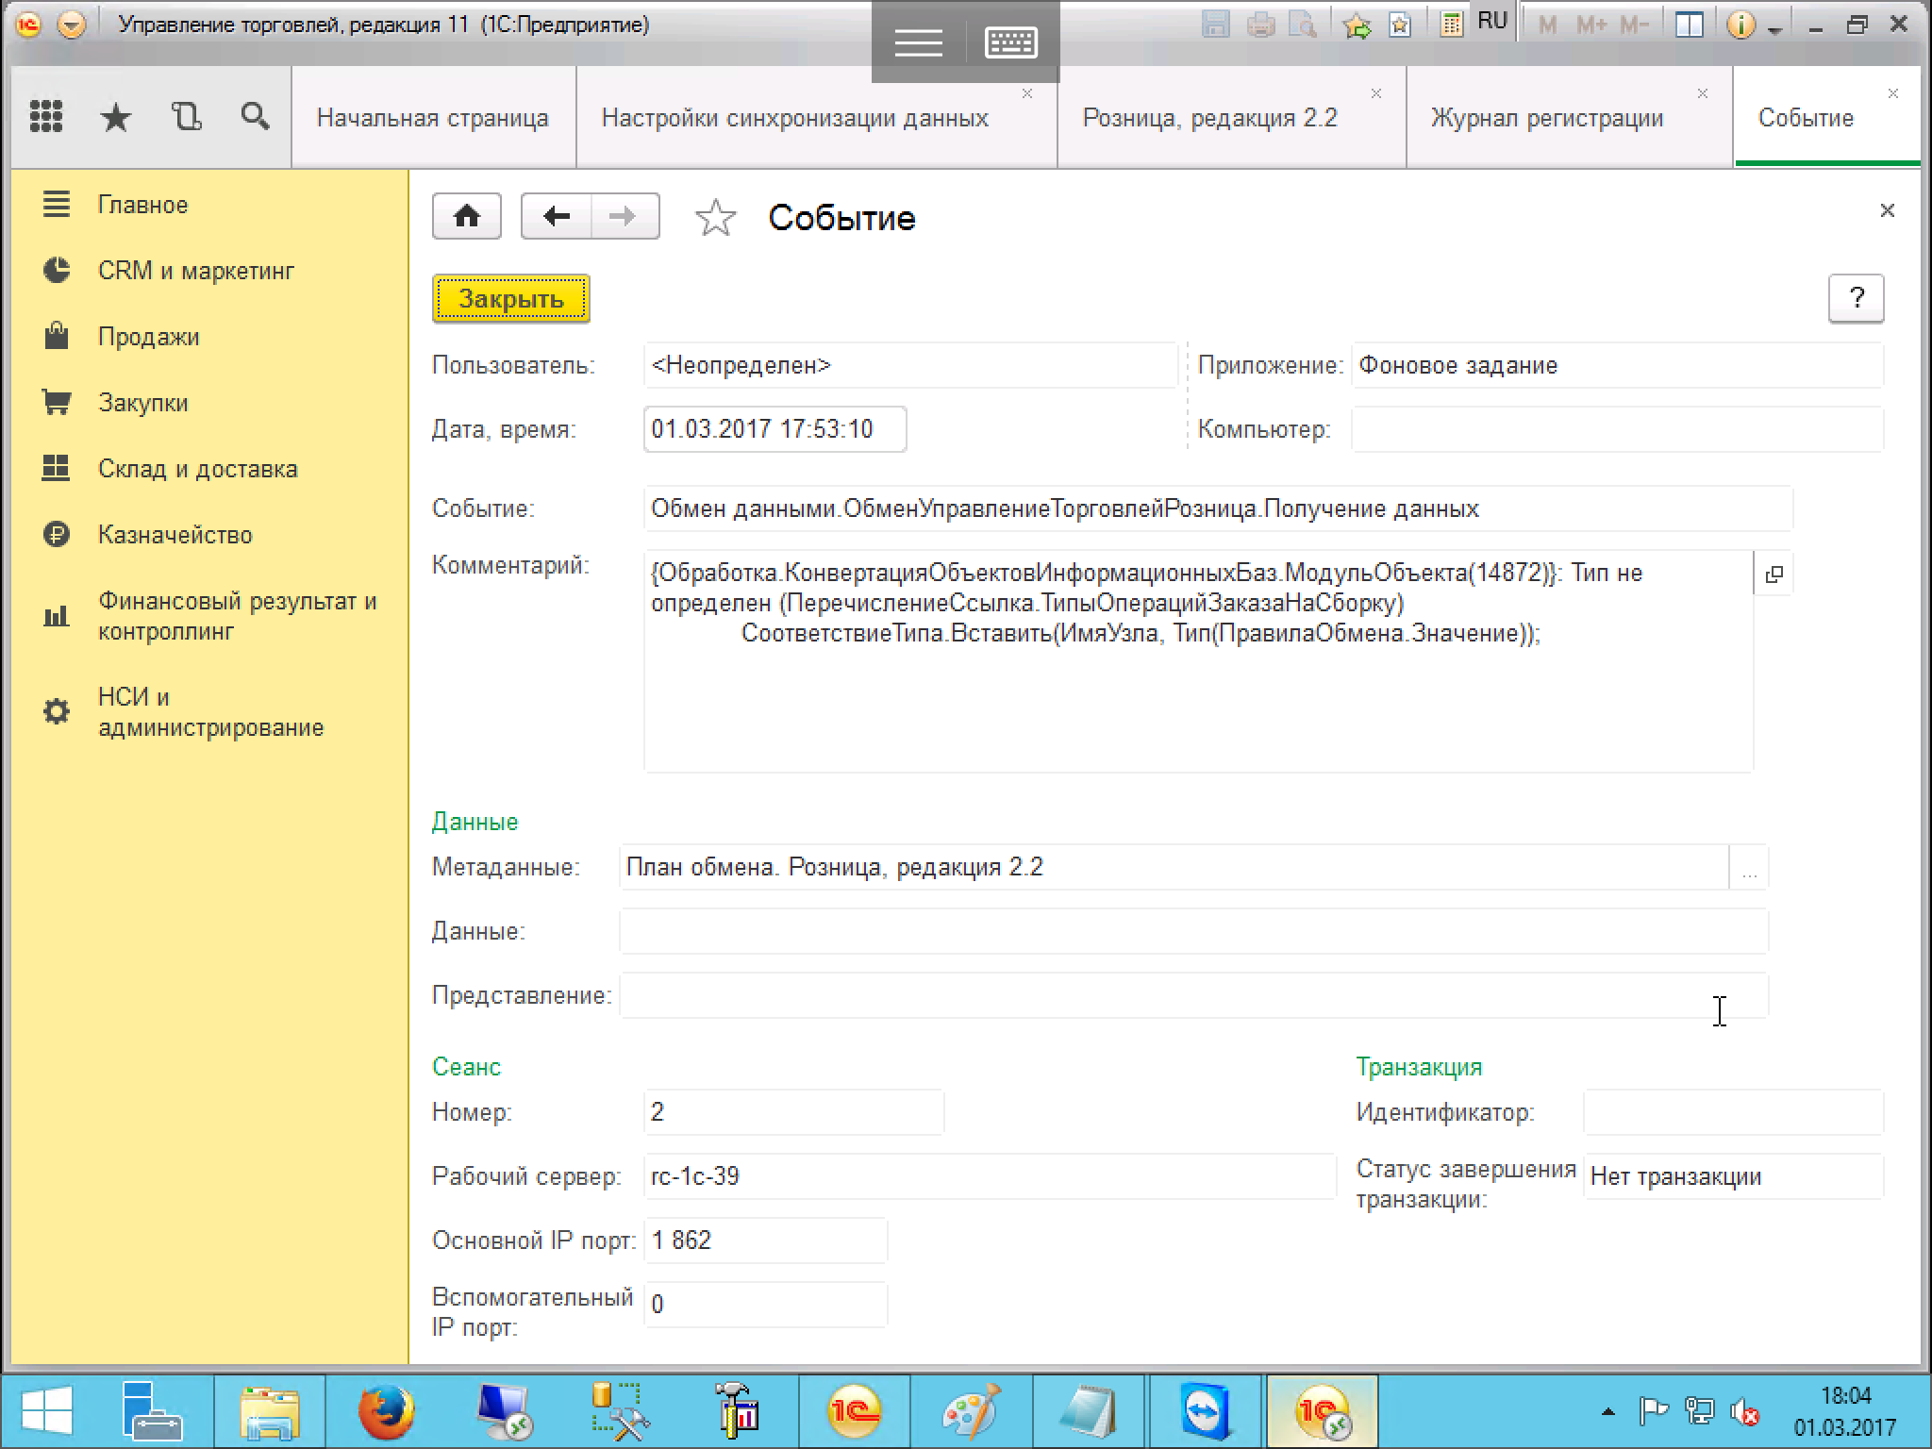Expand the info icon dropdown arrow
Viewport: 1932px width, 1449px height.
tap(1774, 29)
